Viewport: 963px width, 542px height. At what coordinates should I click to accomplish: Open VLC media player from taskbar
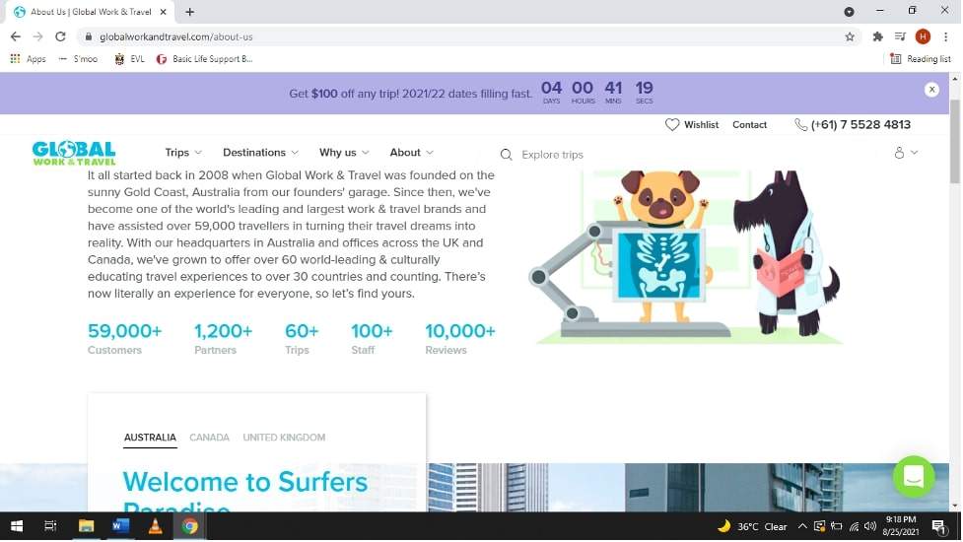155,526
